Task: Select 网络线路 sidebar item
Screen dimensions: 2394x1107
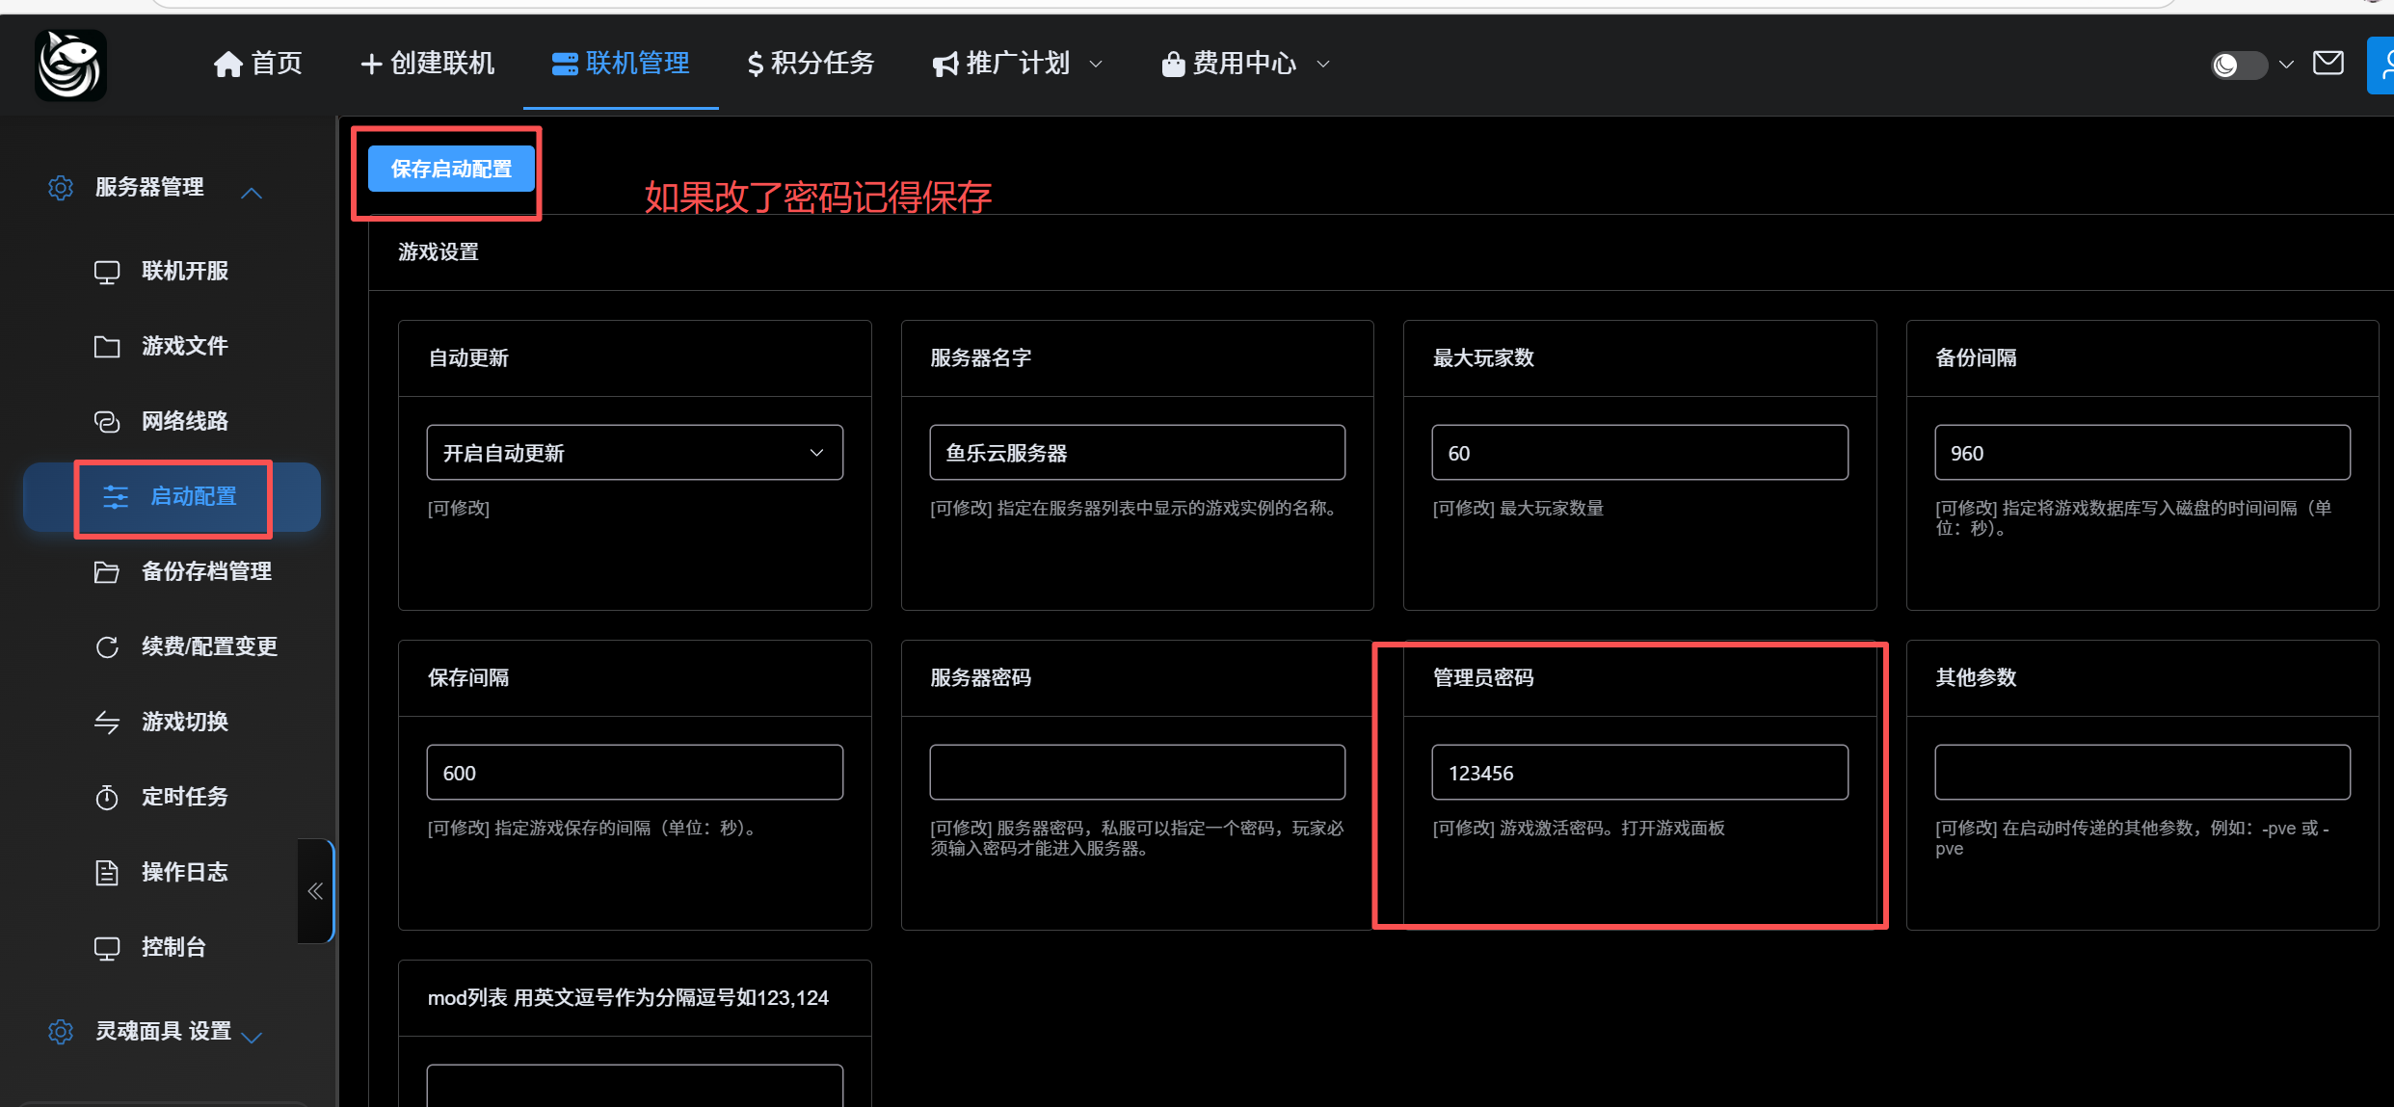Action: pos(184,422)
